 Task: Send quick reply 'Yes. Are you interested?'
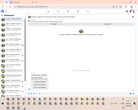[39, 82]
